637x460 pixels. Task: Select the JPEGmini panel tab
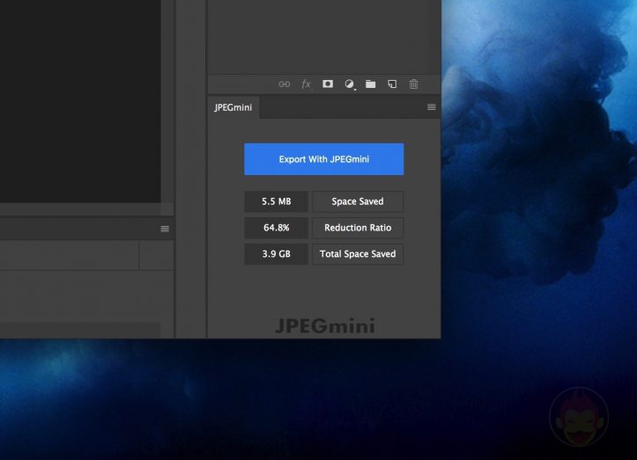click(233, 107)
